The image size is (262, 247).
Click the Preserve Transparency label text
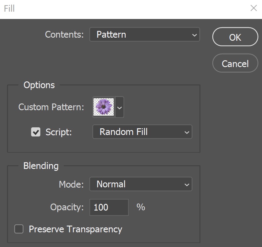pyautogui.click(x=75, y=229)
